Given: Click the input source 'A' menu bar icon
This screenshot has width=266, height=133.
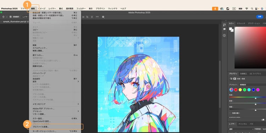Looking at the screenshot, I should (234, 9).
